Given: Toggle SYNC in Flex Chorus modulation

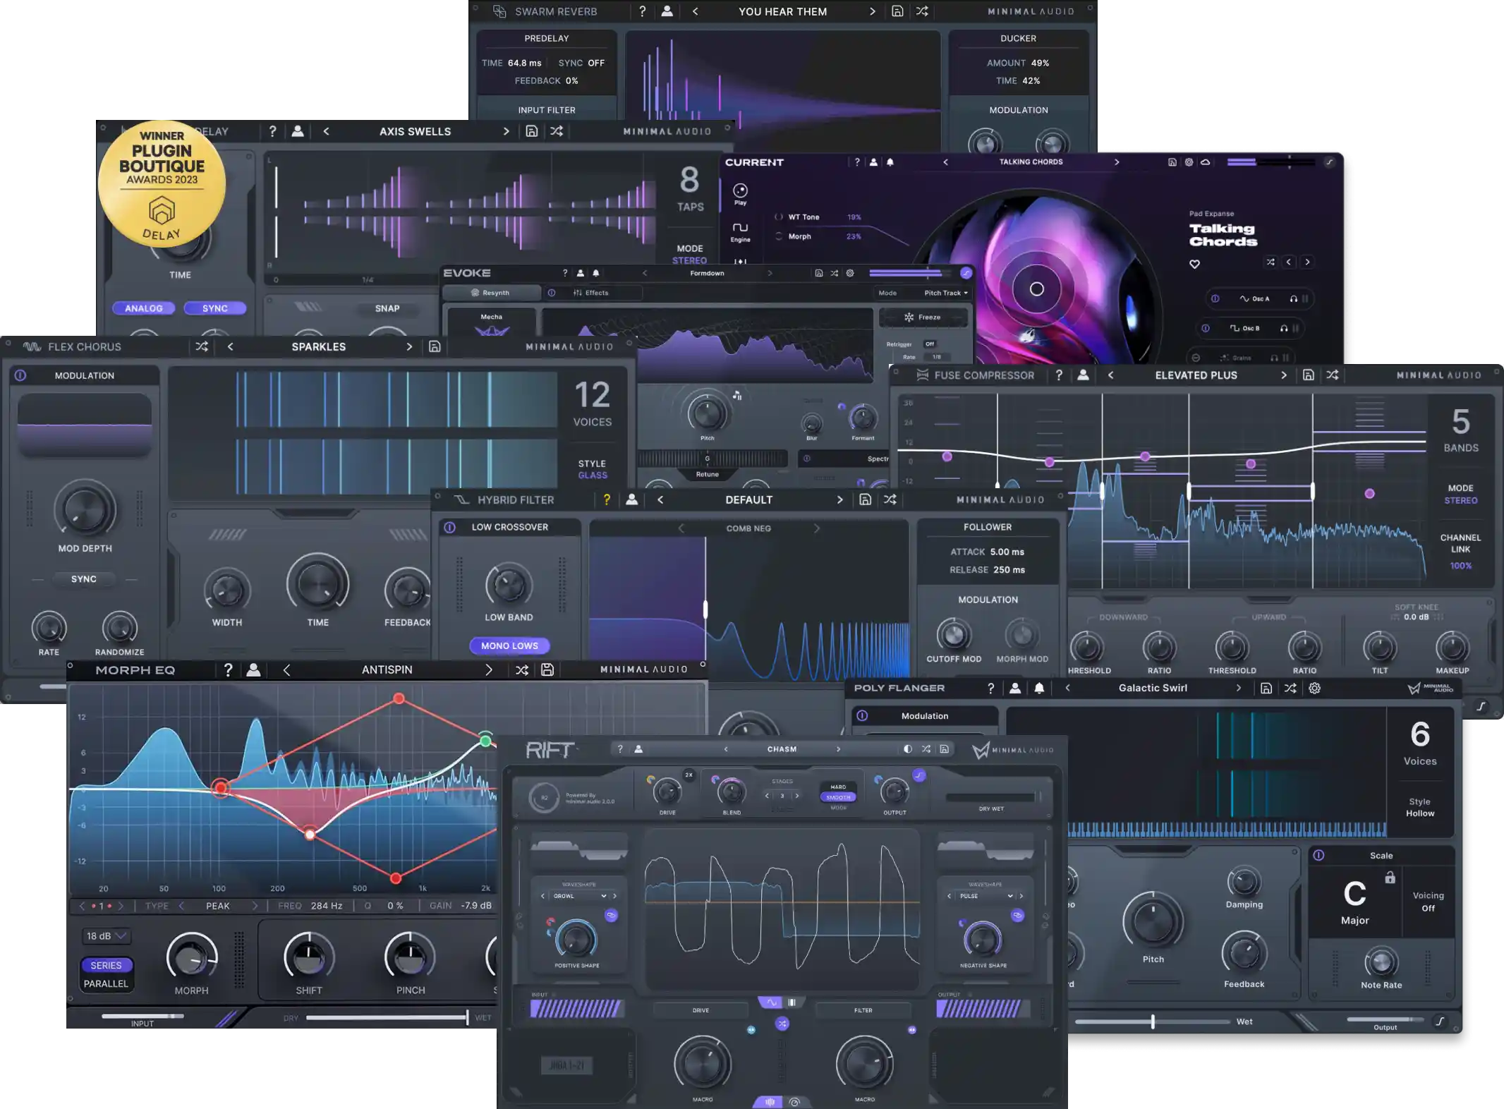Looking at the screenshot, I should [84, 579].
